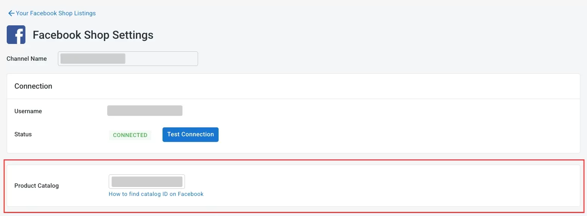Select the blurred Username value
The height and width of the screenshot is (216, 587).
pyautogui.click(x=145, y=111)
